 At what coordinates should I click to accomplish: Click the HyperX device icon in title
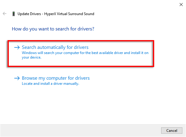point(14,14)
